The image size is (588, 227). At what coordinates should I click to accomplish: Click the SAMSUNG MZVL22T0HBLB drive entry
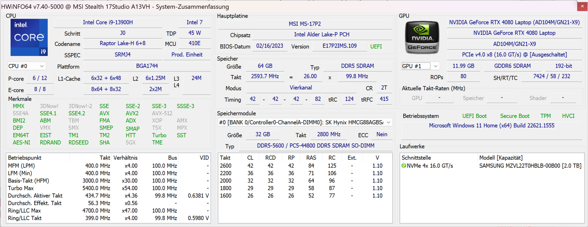pyautogui.click(x=530, y=166)
